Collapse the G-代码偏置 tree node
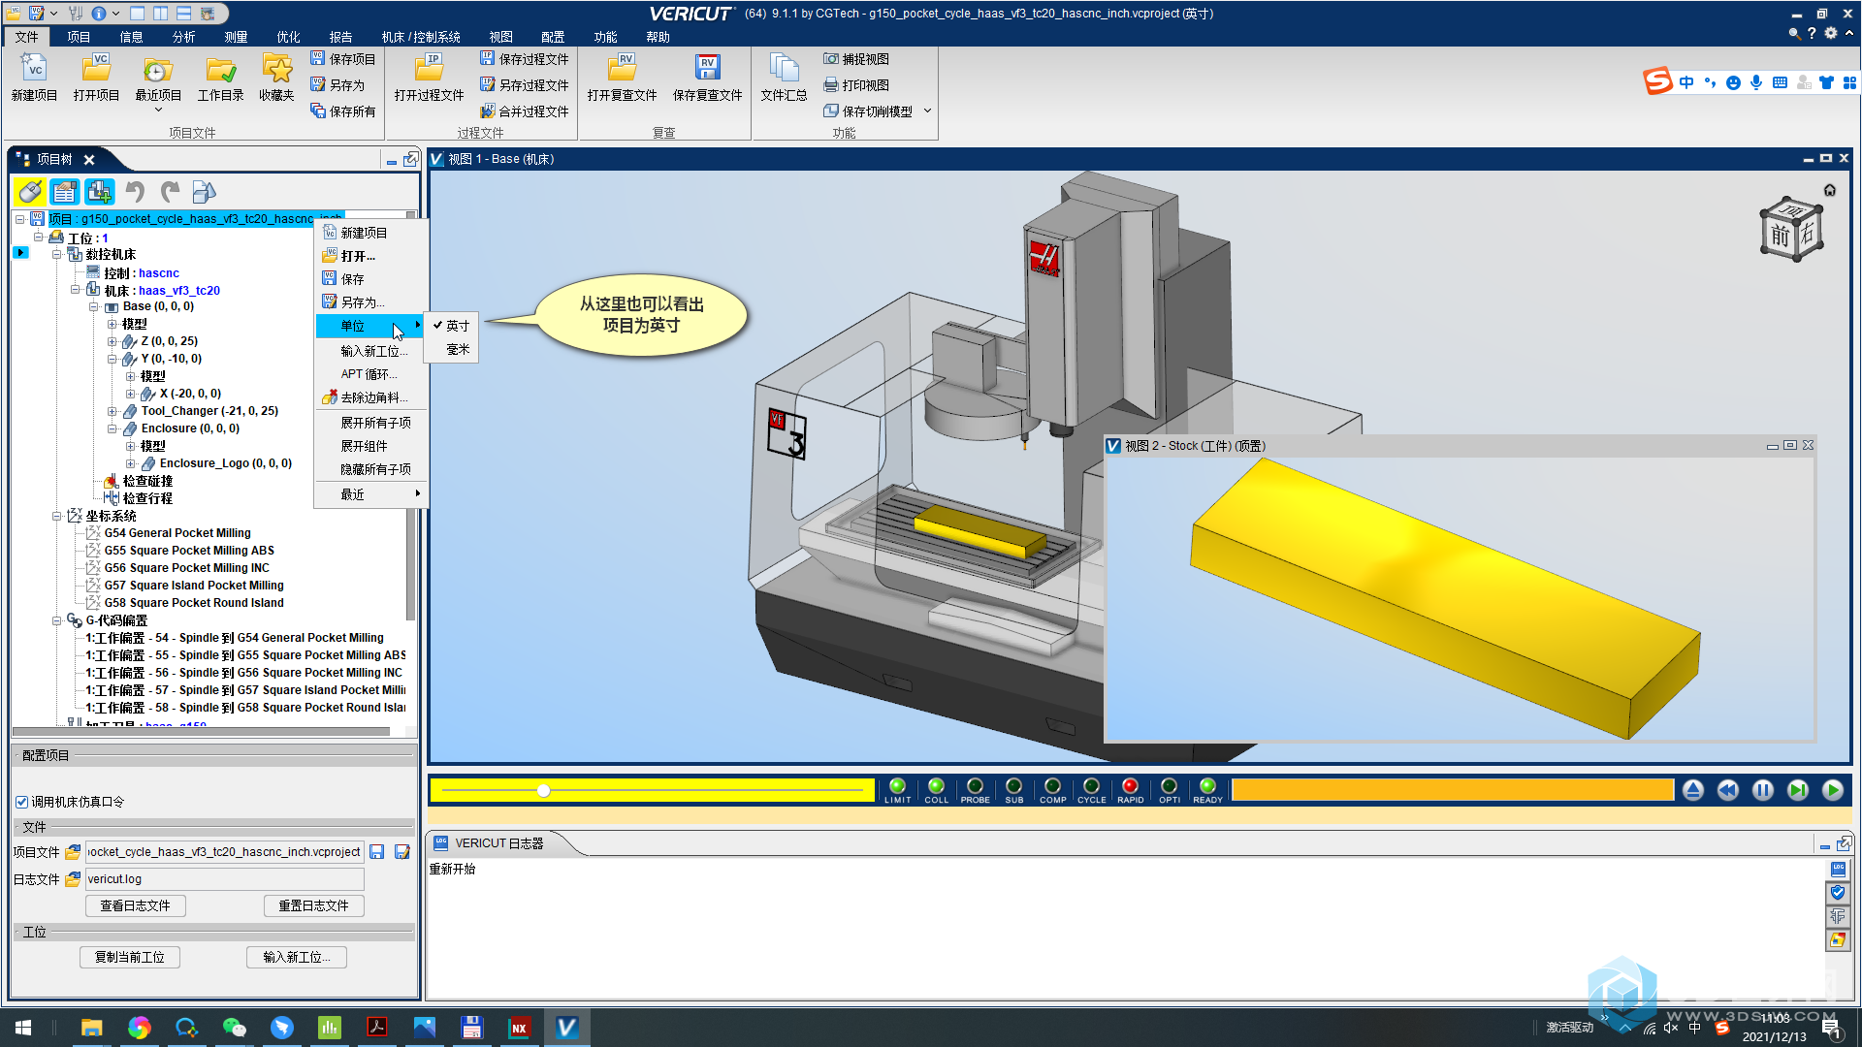The height and width of the screenshot is (1047, 1862). (57, 620)
